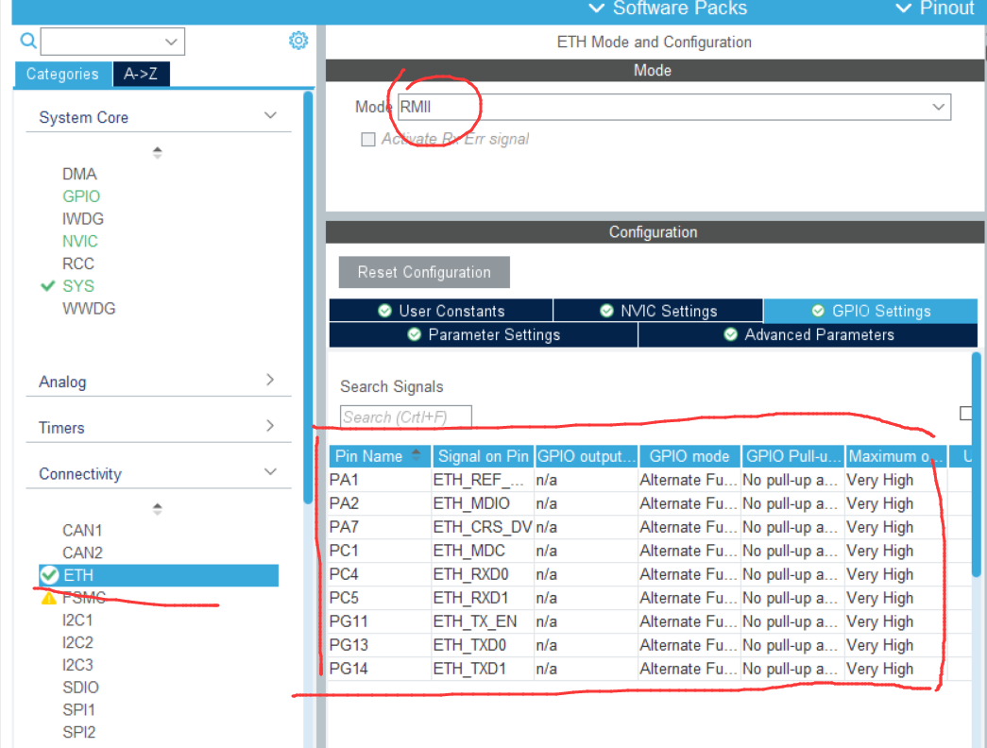The image size is (987, 748).
Task: Open the peripheral search combo box
Action: (x=112, y=42)
